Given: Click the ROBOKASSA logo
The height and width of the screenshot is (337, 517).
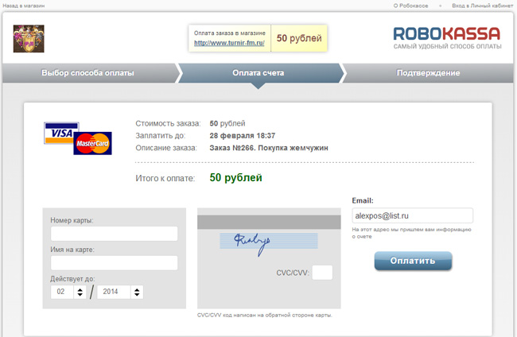Looking at the screenshot, I should [x=447, y=38].
